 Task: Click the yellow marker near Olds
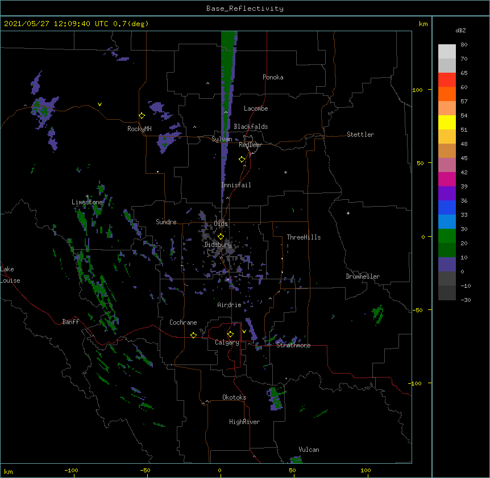click(x=221, y=237)
